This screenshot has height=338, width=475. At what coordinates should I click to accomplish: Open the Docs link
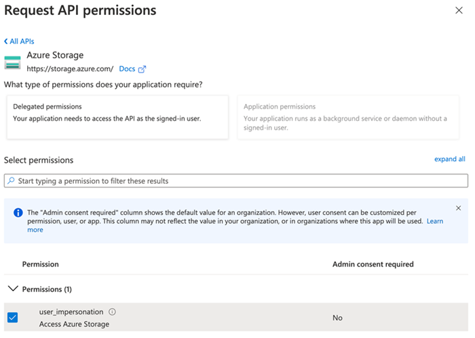click(127, 69)
